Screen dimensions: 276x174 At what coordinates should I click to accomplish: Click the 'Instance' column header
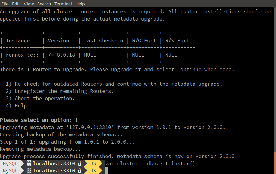pyautogui.click(x=18, y=40)
